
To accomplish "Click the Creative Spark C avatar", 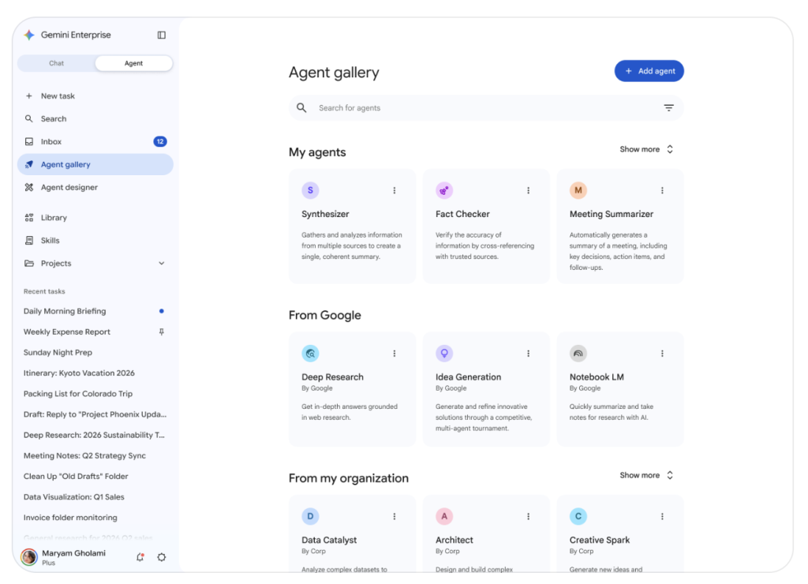I will click(578, 516).
